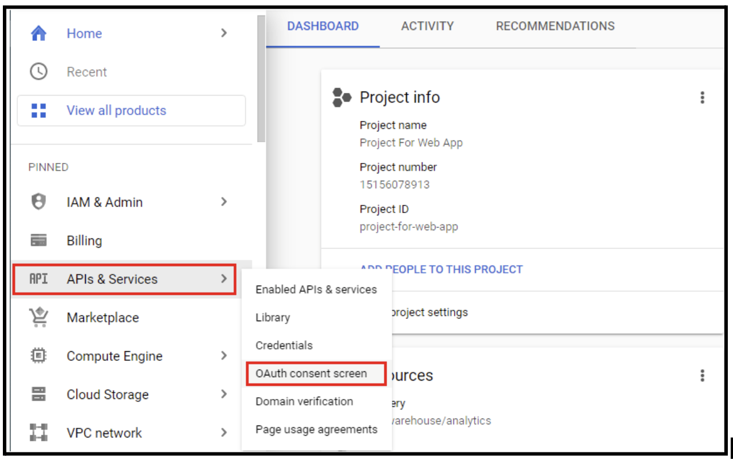Click the VPC network icon
This screenshot has height=464, width=733.
tap(38, 433)
